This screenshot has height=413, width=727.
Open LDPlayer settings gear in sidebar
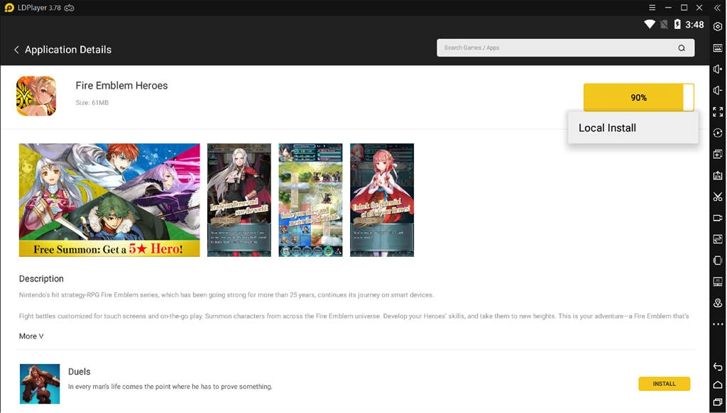[x=718, y=27]
